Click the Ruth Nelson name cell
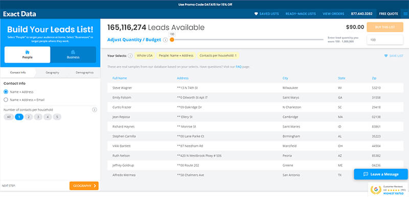Viewport: 409px width, 197px height. [x=121, y=156]
